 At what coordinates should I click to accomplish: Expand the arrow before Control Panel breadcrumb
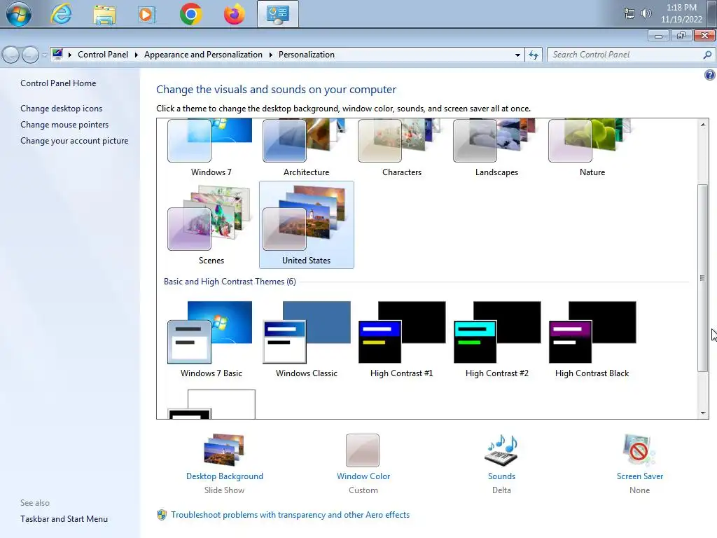point(69,55)
